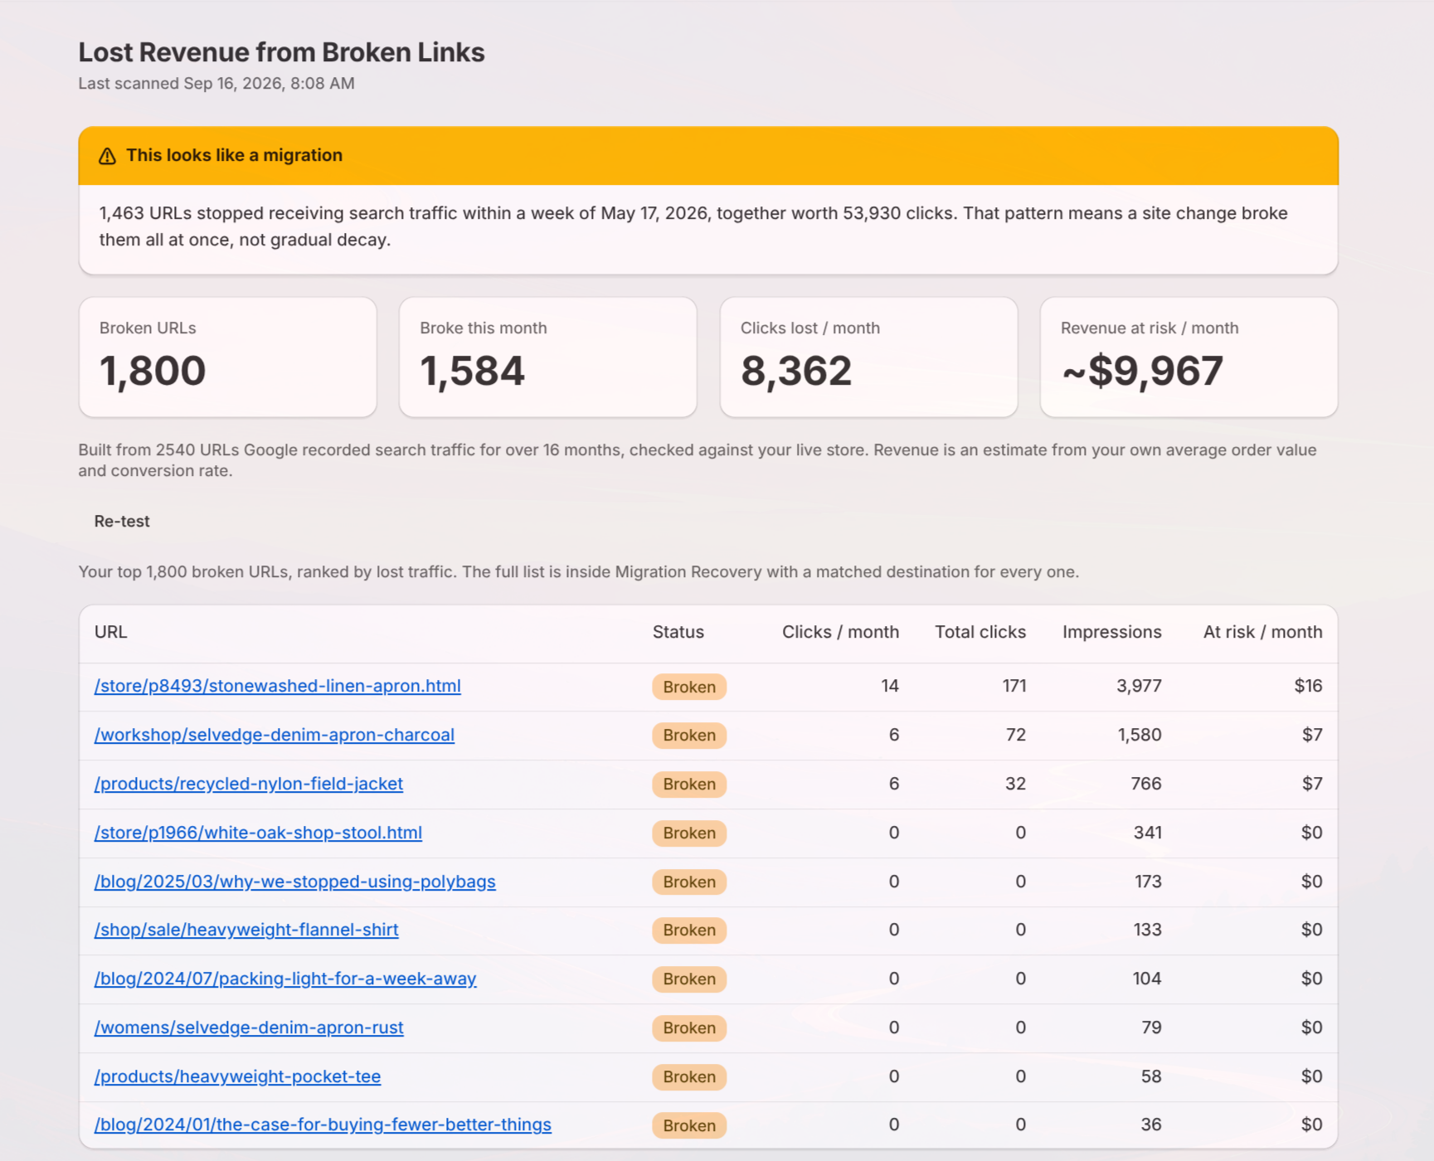The image size is (1434, 1161).
Task: Click the At risk / month column header
Action: coord(1262,632)
